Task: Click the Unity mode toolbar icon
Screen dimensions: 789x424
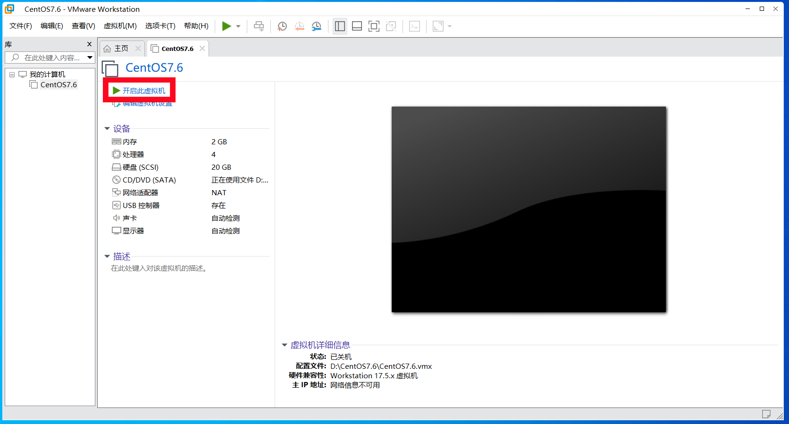Action: tap(391, 26)
